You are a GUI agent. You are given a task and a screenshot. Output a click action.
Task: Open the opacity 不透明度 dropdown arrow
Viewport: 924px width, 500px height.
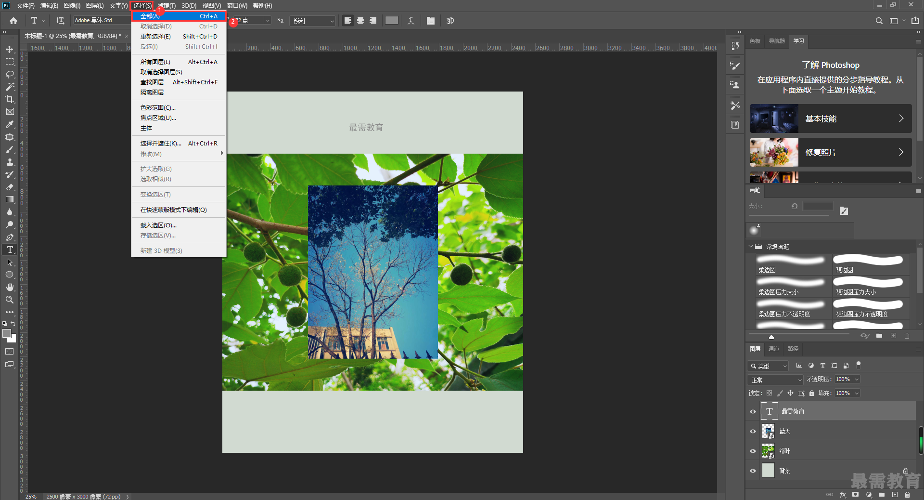pos(857,379)
